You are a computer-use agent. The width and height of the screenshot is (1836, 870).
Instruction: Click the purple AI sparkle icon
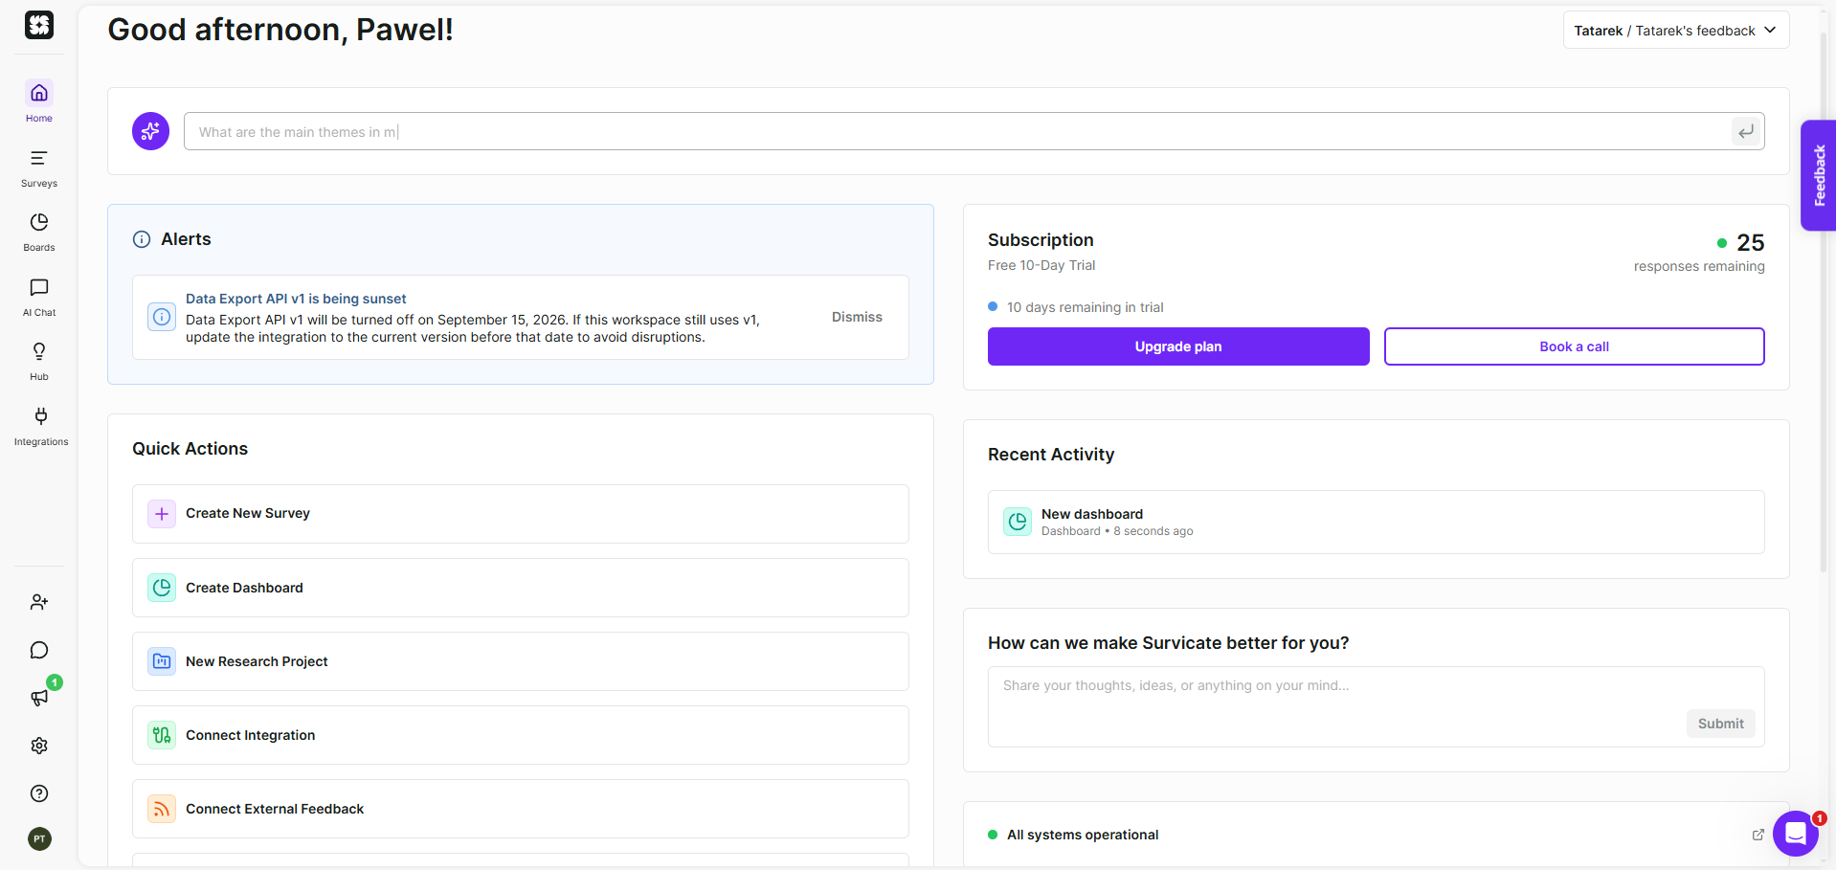pyautogui.click(x=150, y=131)
